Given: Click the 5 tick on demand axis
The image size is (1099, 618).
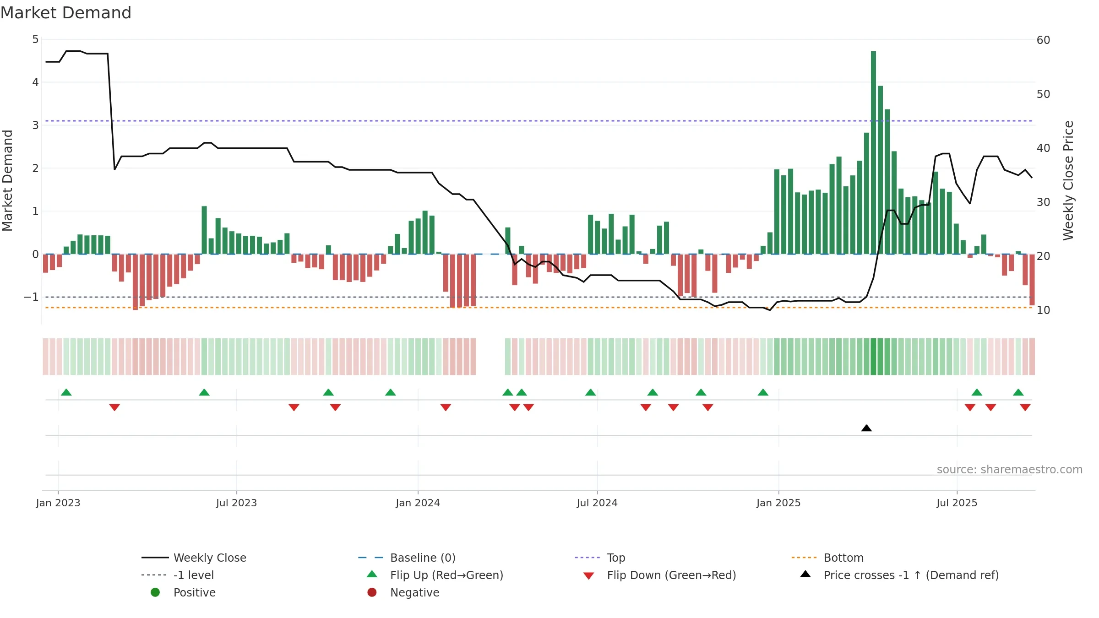Looking at the screenshot, I should (35, 39).
